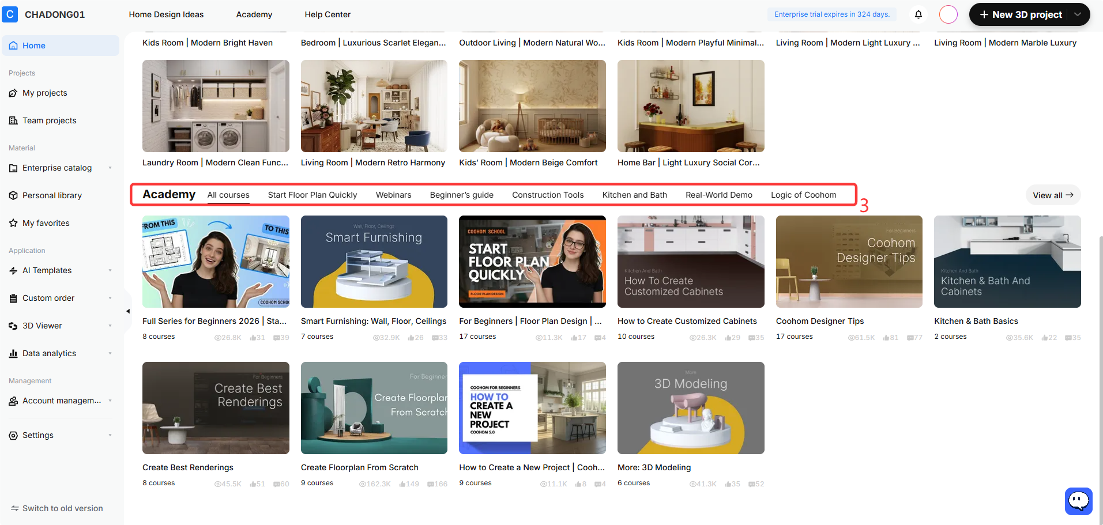This screenshot has width=1103, height=525.
Task: Click the 'Full Series for Beginners 2026' title
Action: coord(214,321)
